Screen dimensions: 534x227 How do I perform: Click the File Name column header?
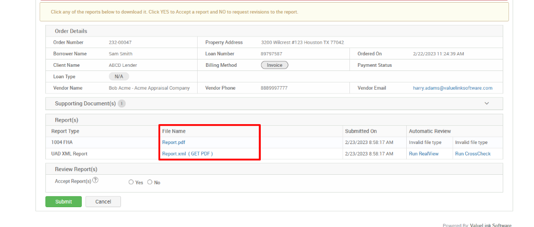pyautogui.click(x=174, y=131)
